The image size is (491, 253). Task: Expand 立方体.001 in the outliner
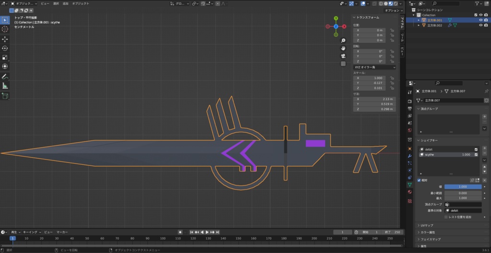419,20
